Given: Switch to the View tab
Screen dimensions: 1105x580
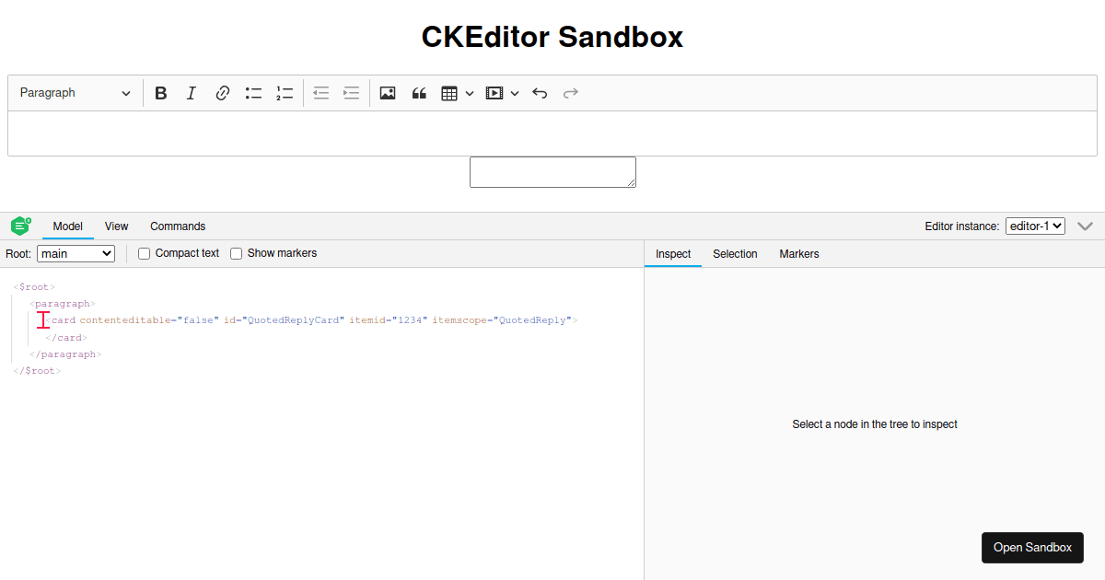Looking at the screenshot, I should coord(117,226).
